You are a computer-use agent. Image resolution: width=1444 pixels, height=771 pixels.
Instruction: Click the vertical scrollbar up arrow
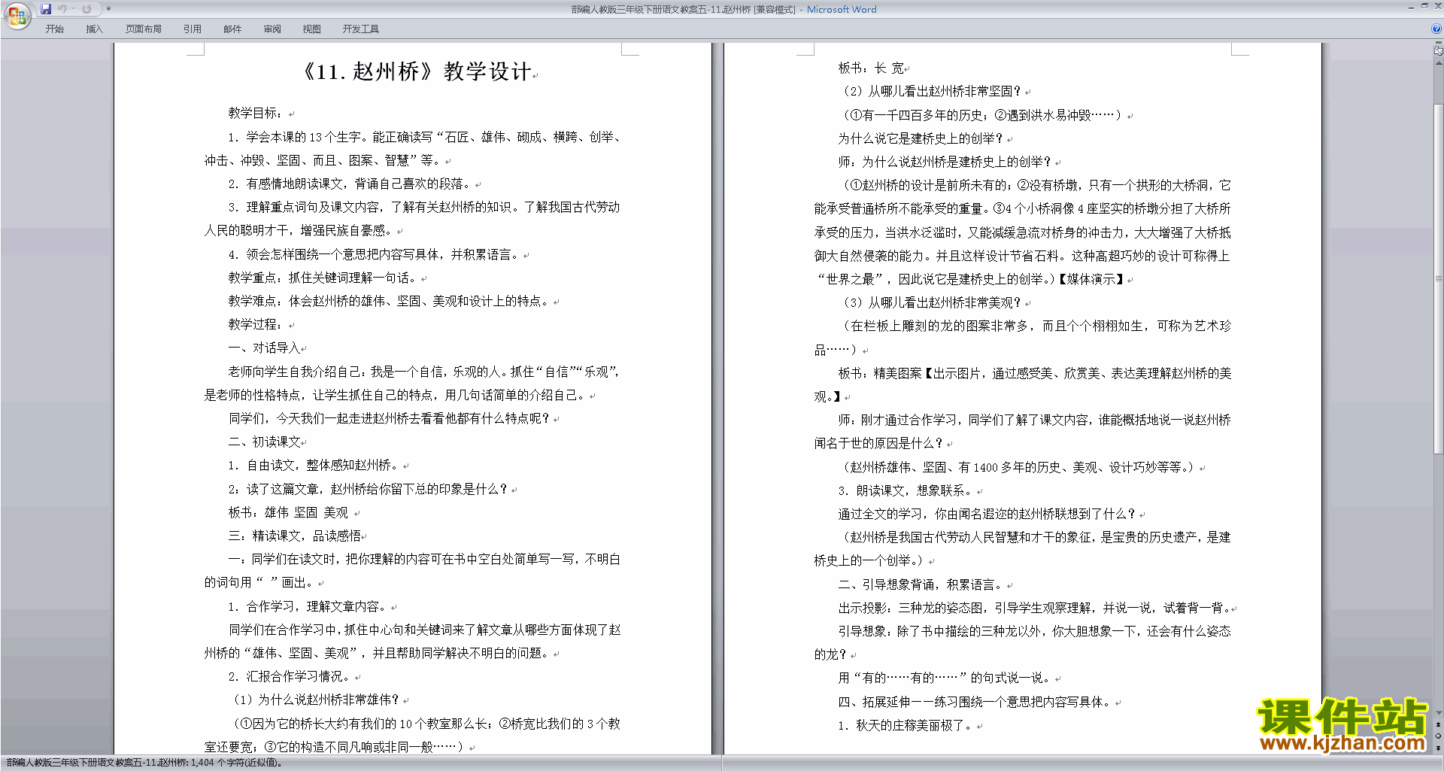click(1439, 64)
